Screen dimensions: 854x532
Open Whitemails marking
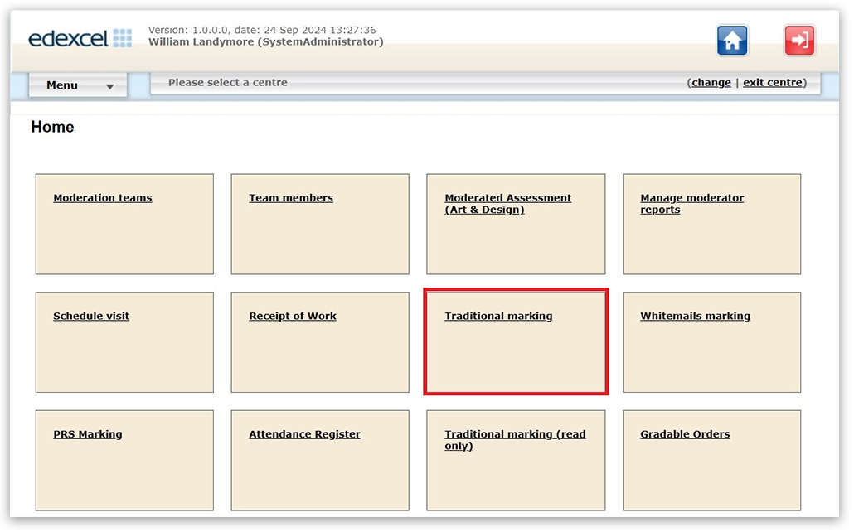[x=695, y=316]
